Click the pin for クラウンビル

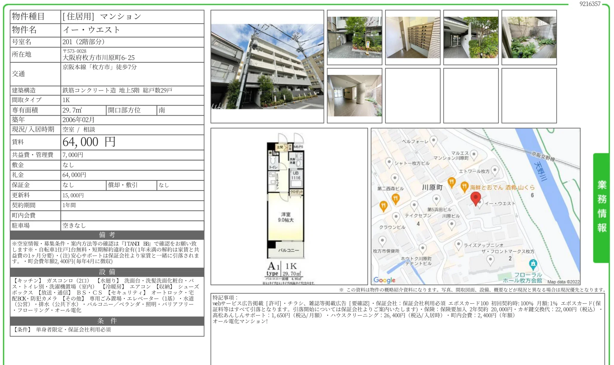(395, 217)
